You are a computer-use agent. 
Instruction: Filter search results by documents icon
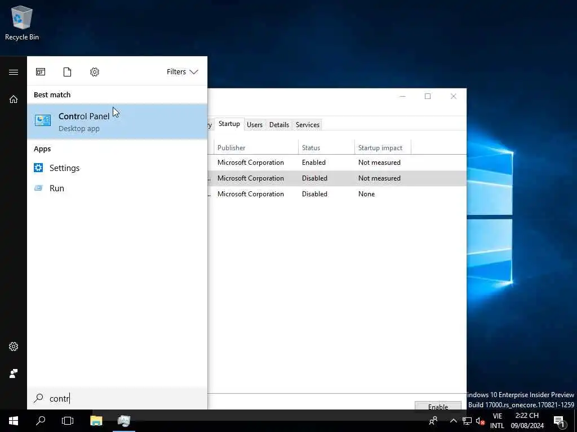[68, 71]
